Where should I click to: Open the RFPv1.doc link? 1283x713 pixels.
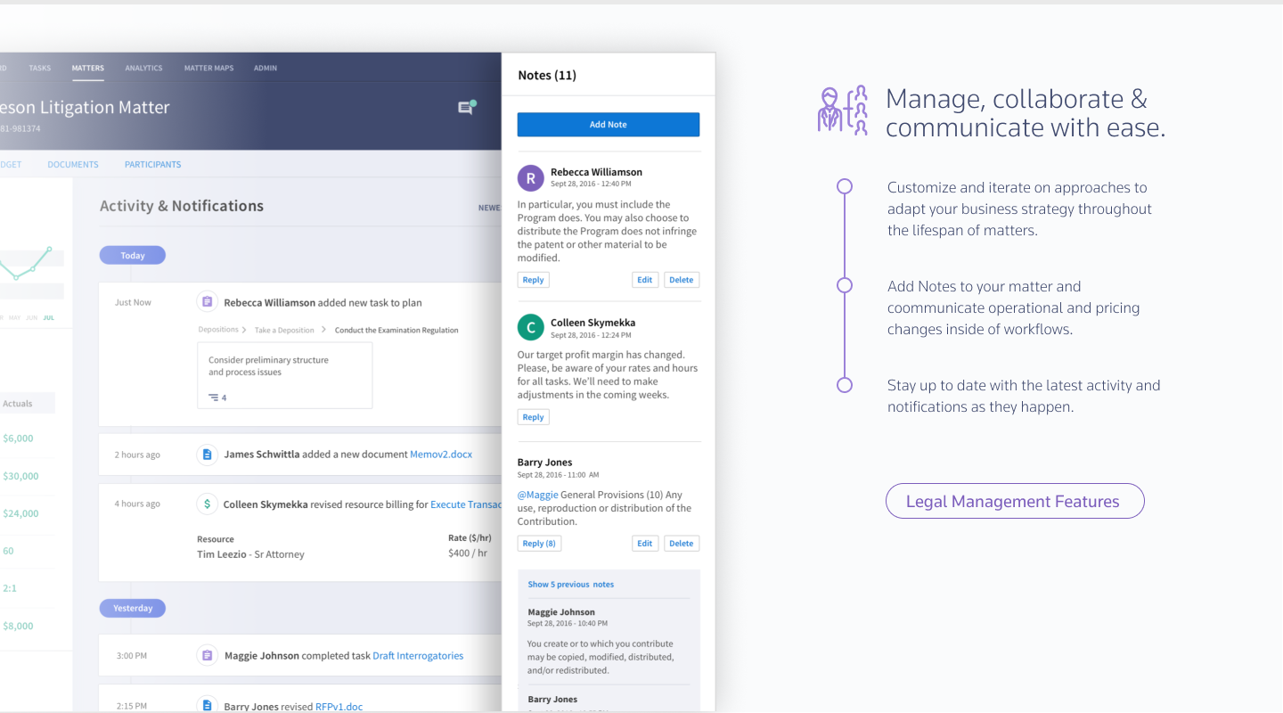339,707
